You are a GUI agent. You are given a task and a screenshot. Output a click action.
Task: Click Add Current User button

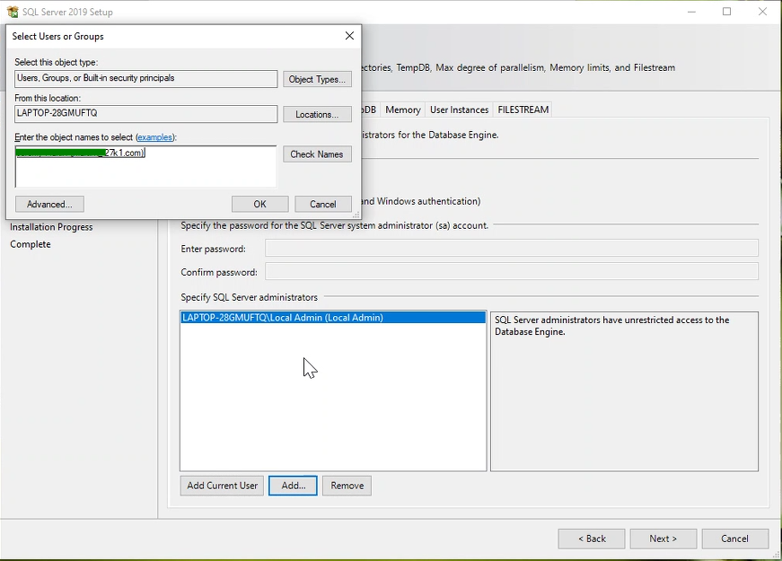point(222,486)
